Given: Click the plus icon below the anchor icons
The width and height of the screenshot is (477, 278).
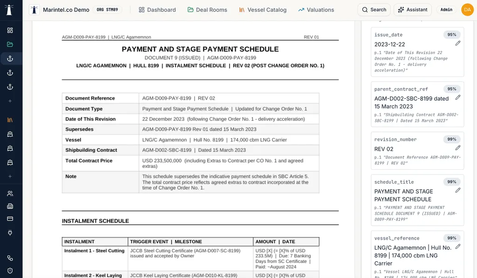Looking at the screenshot, I should point(10,101).
